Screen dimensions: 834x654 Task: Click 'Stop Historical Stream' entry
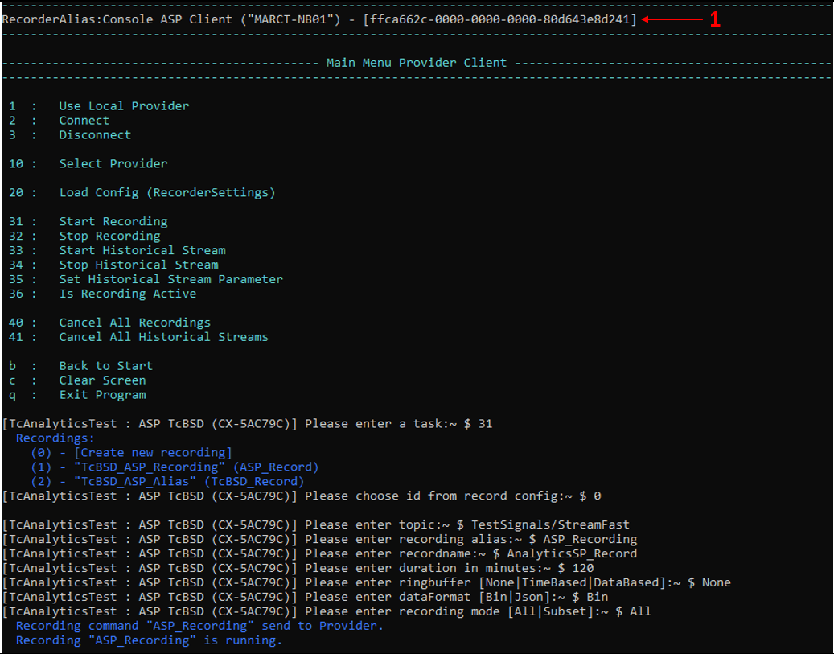138,265
